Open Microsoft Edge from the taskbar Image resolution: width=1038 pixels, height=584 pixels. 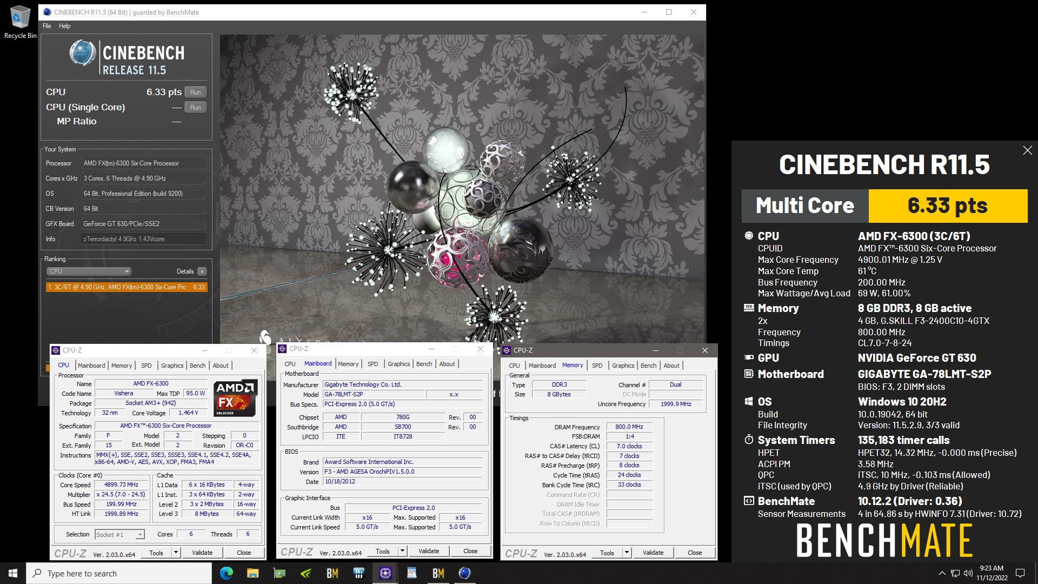click(x=227, y=573)
